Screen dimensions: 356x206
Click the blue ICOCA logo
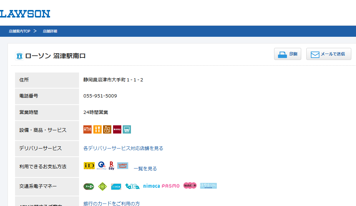tap(116, 186)
